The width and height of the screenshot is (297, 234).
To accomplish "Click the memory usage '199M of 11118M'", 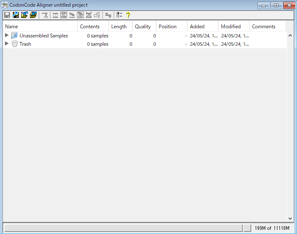I will tap(272, 228).
